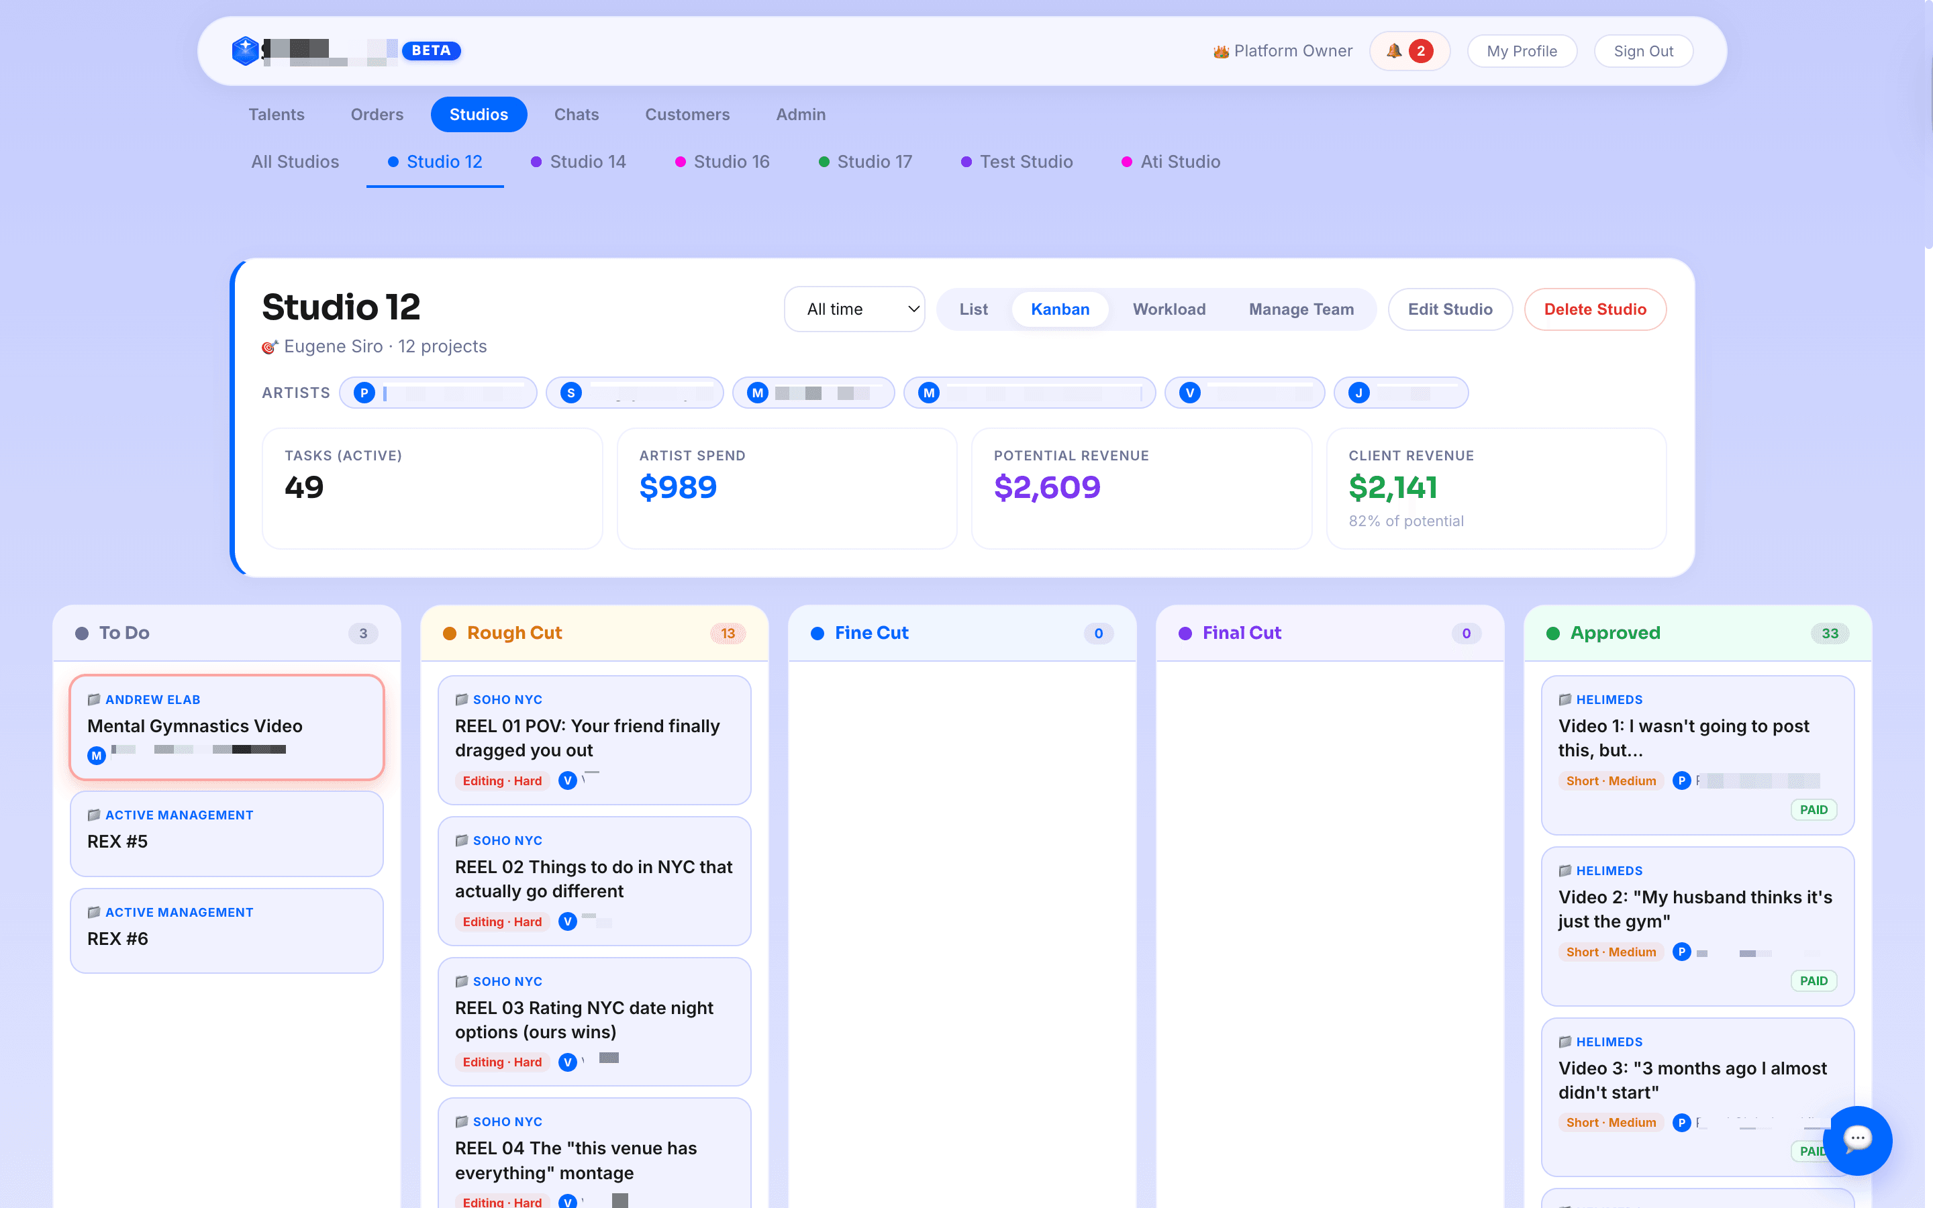
Task: Click the V avatar on REEL 01 card
Action: 567,781
